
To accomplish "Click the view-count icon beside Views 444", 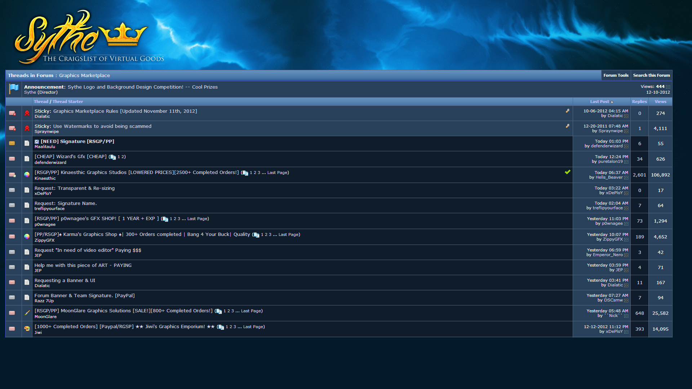I will click(x=668, y=87).
